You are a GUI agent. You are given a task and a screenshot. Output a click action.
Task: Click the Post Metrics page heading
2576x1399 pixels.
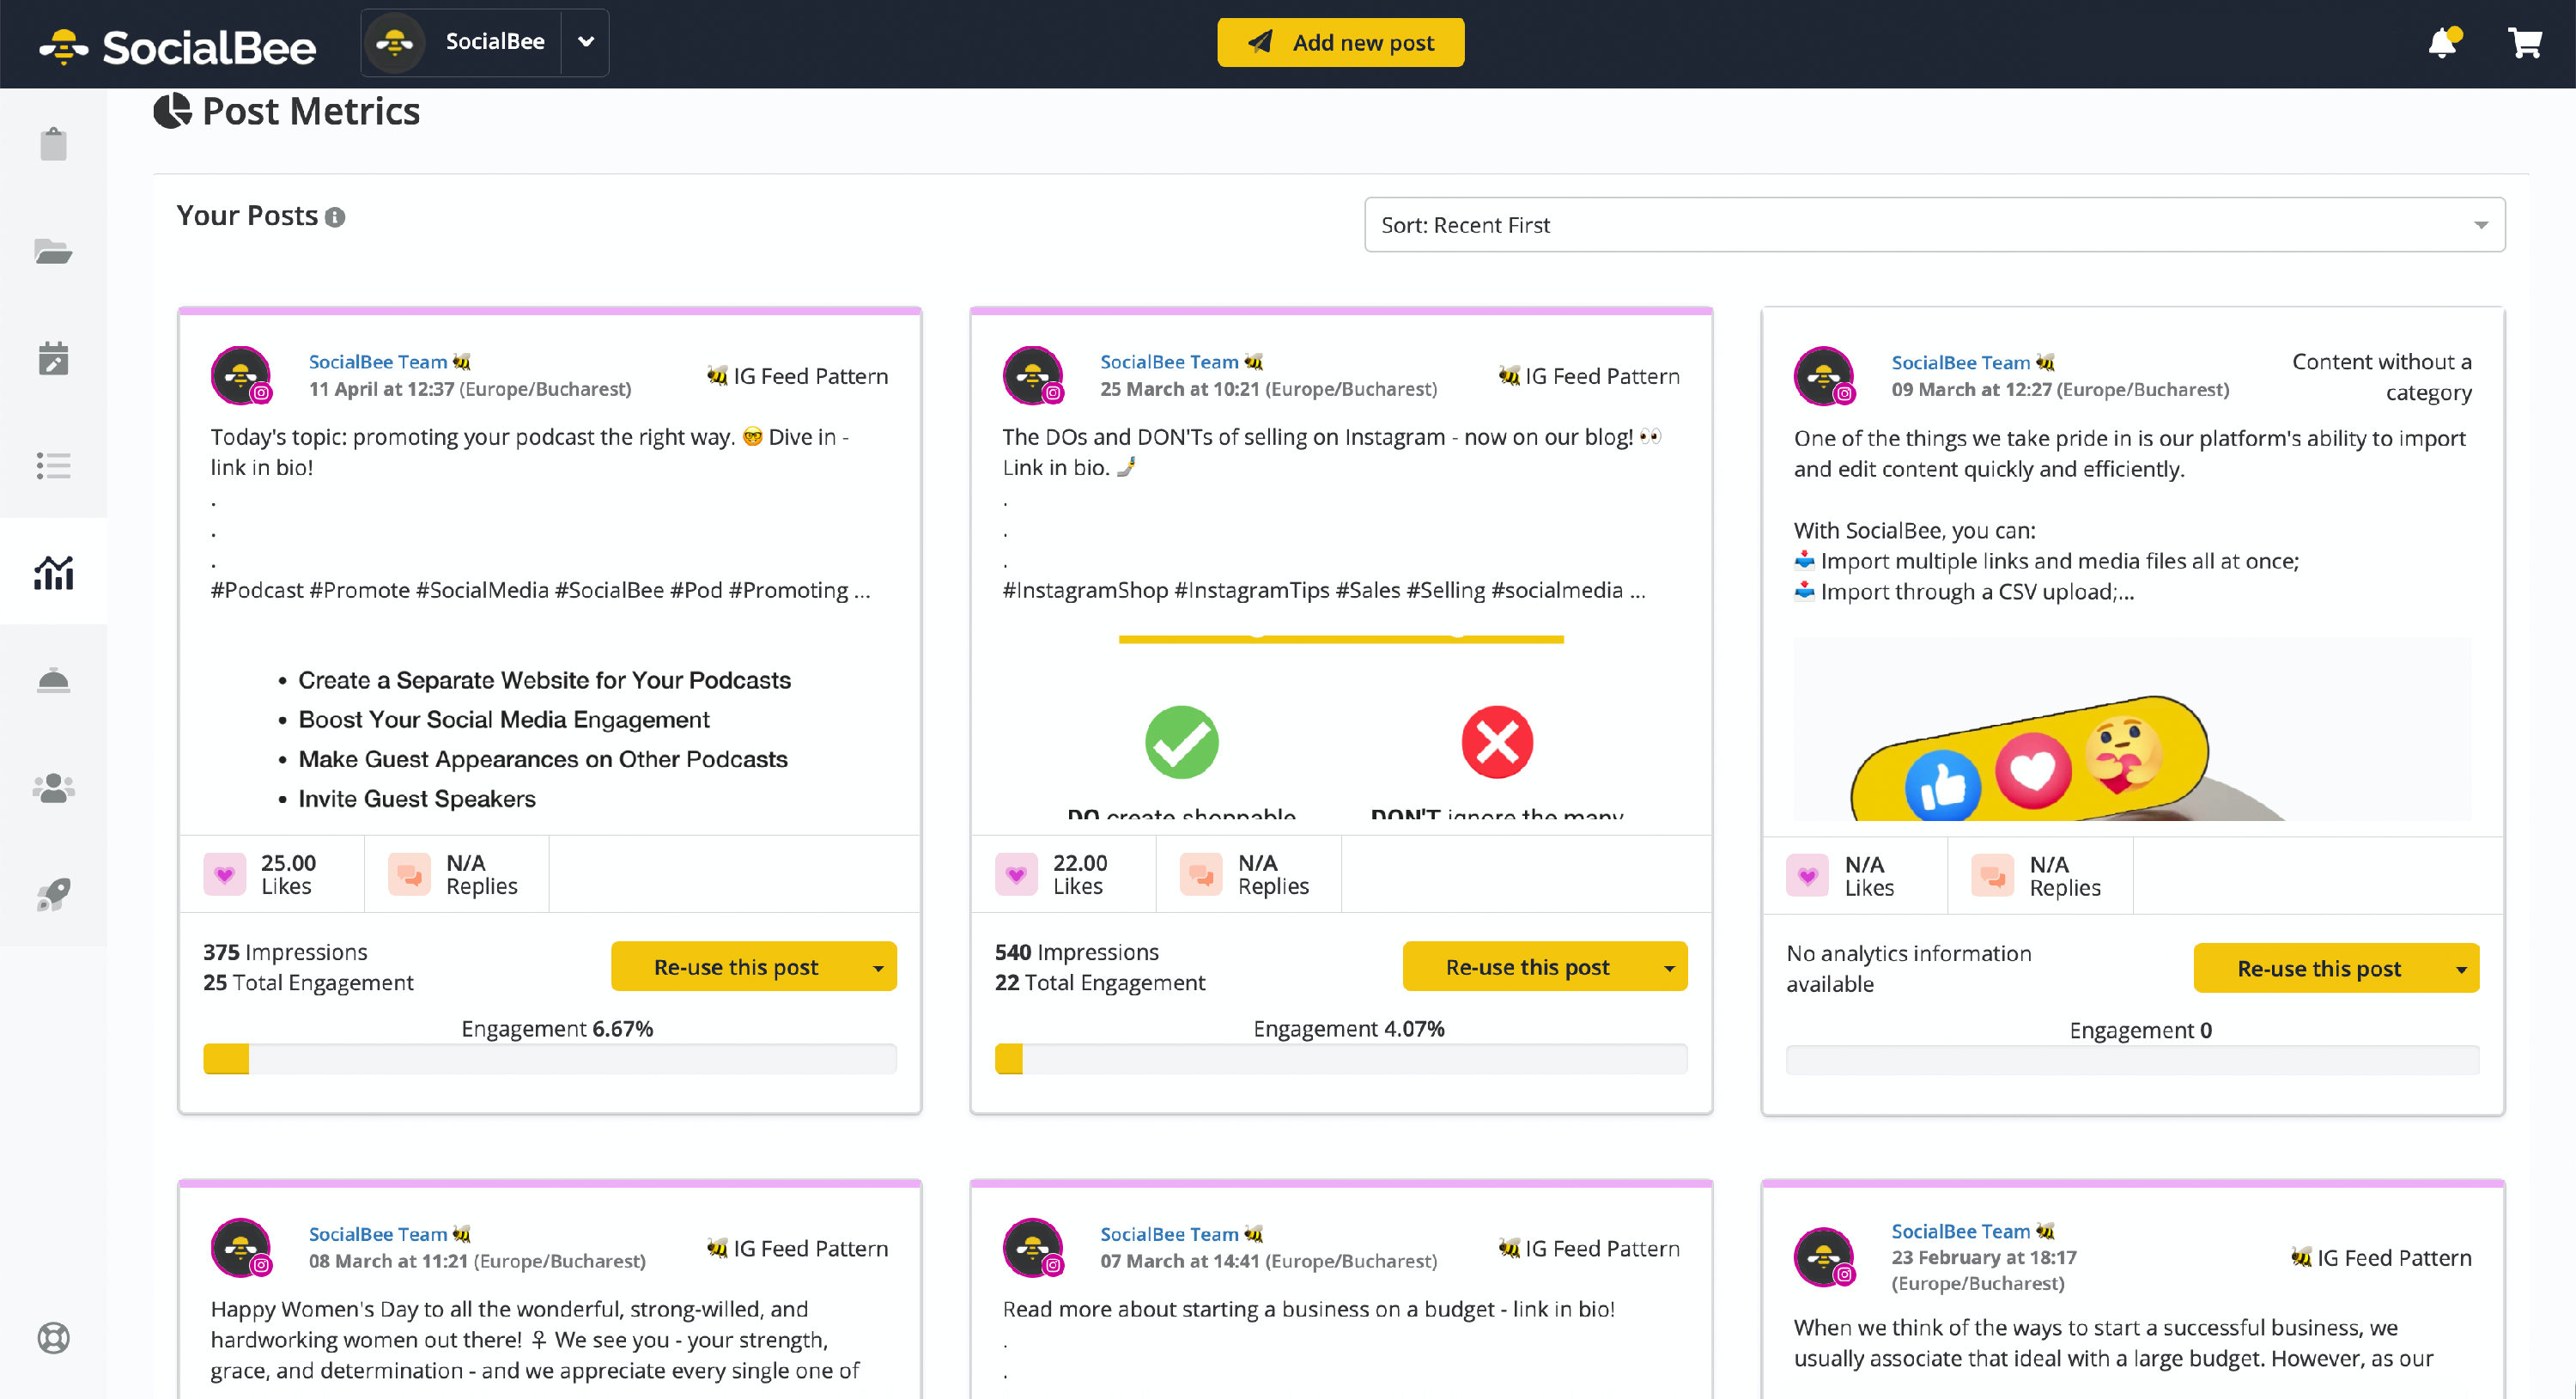pyautogui.click(x=311, y=111)
